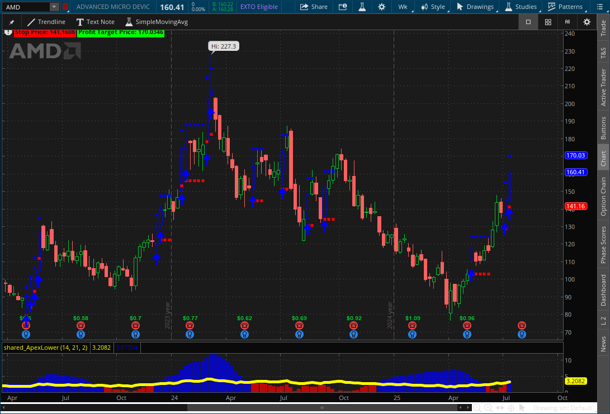Open chart settings gear in top toolbar
The height and width of the screenshot is (414, 610).
coord(382,7)
